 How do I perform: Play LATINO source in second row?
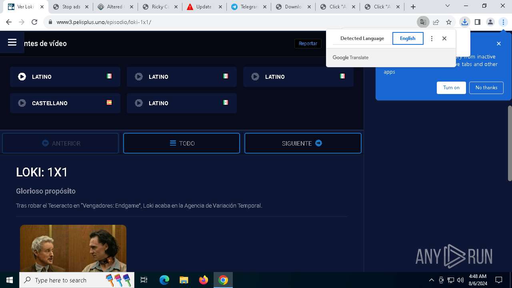pos(182,103)
